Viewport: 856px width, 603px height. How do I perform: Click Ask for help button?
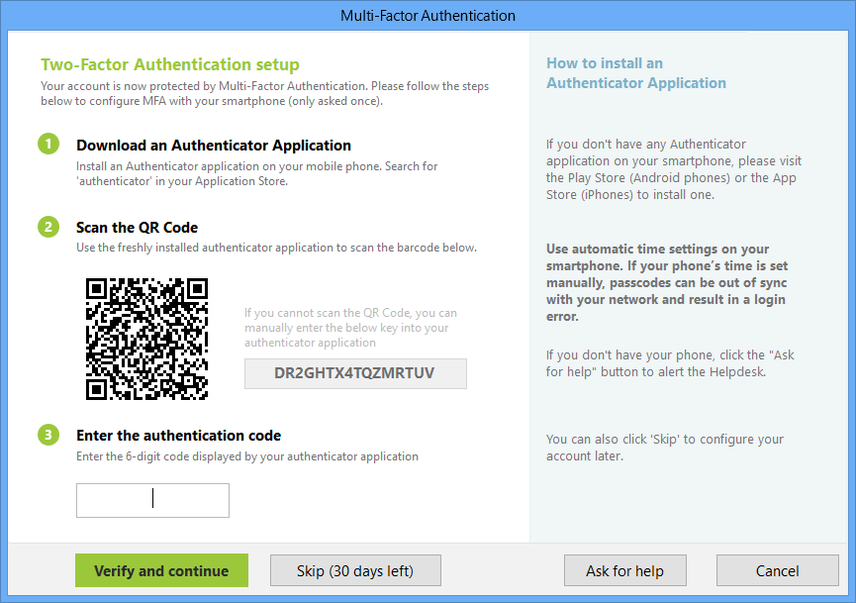click(625, 570)
